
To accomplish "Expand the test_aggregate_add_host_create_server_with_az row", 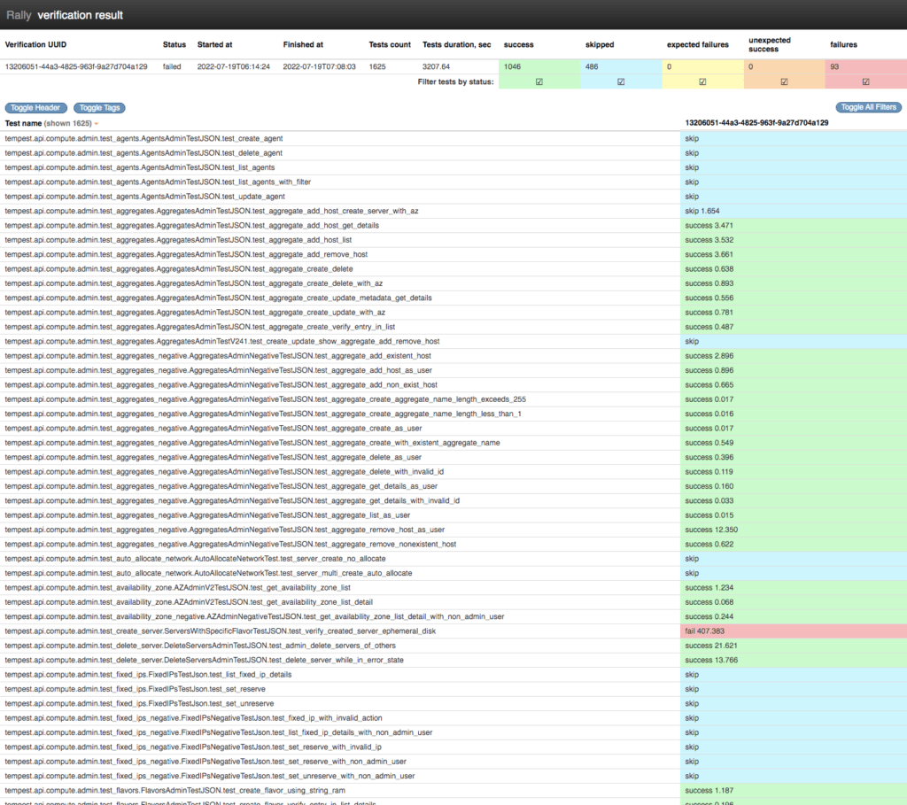I will [x=211, y=211].
